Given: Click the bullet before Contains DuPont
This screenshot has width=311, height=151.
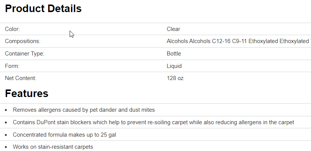Looking at the screenshot, I should [x=6, y=123].
